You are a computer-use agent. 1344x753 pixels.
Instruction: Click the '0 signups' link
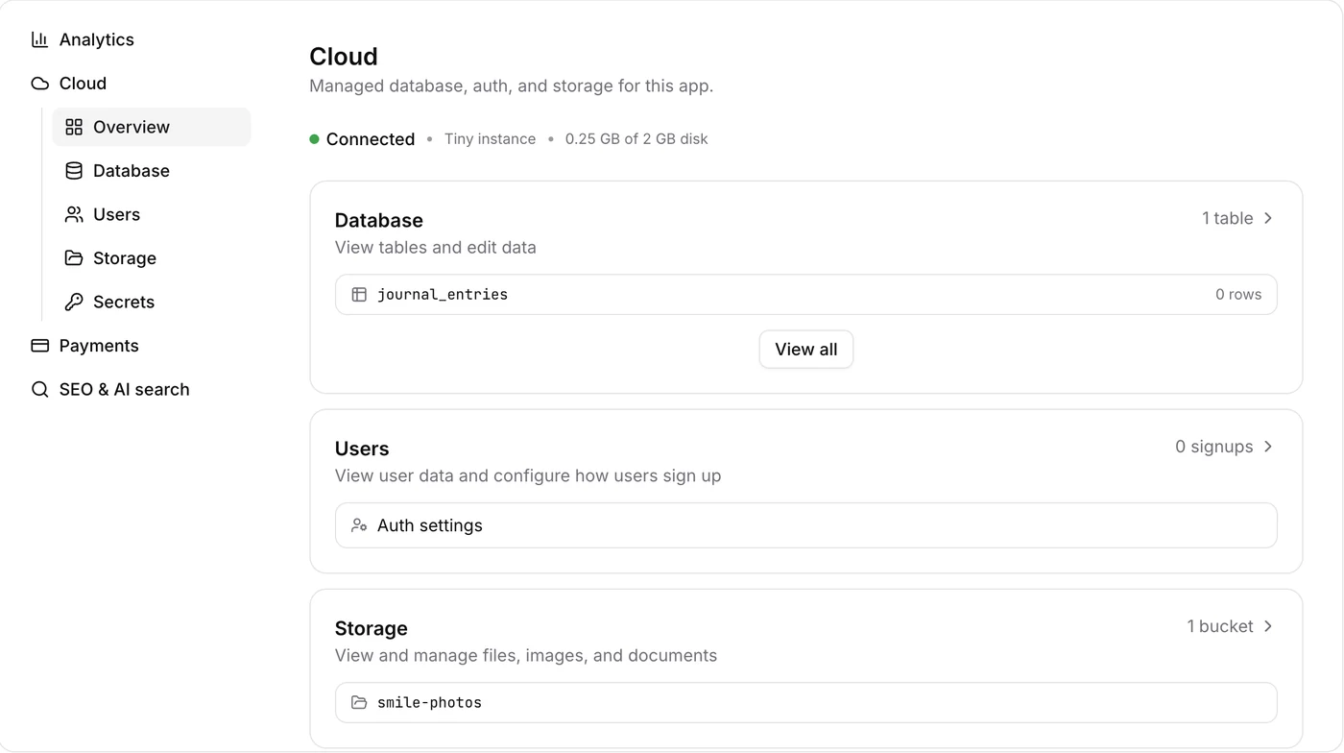1214,447
